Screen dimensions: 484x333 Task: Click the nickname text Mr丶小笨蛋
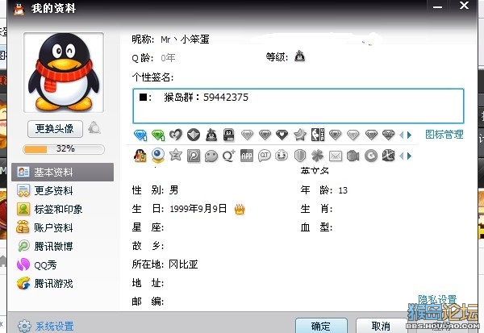pyautogui.click(x=185, y=40)
